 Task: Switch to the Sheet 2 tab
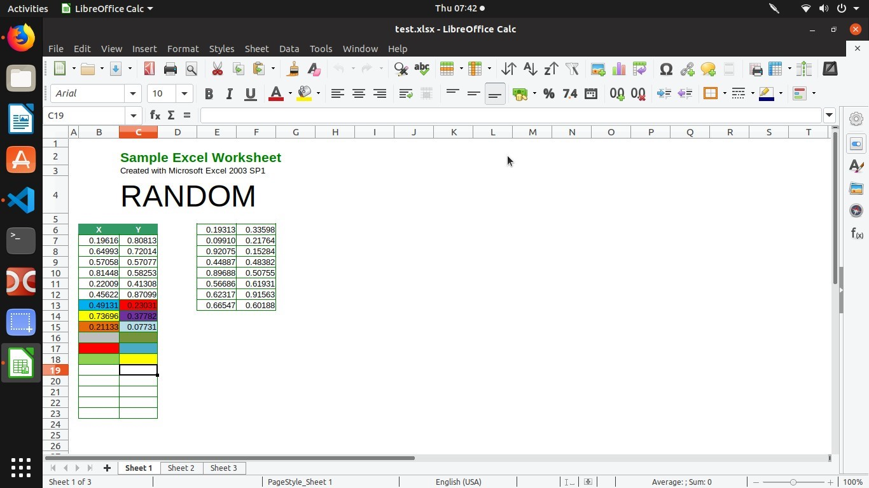(181, 468)
